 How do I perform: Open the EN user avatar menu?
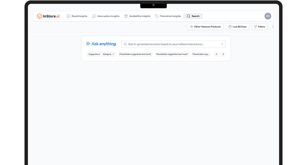(268, 16)
